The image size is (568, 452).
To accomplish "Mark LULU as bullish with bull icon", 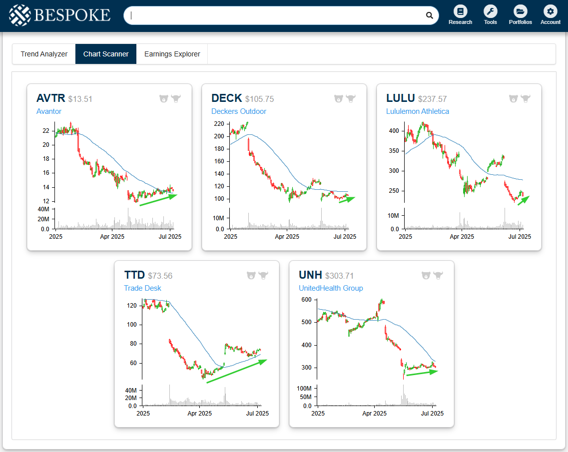I will 526,98.
